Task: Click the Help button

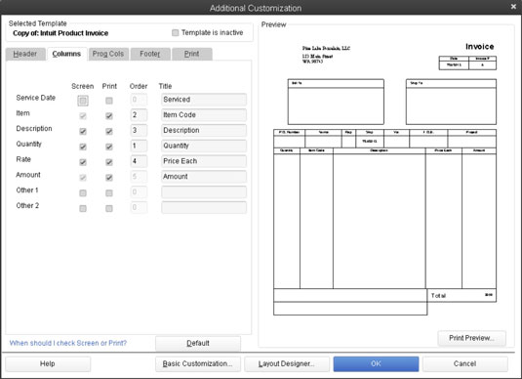Action: 48,363
